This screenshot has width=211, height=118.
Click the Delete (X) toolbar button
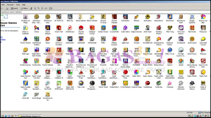click(x=42, y=8)
